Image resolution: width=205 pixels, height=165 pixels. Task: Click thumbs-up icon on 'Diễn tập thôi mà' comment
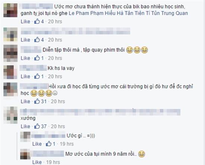pyautogui.click(x=37, y=58)
